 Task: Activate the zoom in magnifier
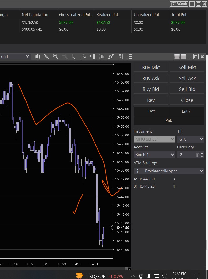56,56
